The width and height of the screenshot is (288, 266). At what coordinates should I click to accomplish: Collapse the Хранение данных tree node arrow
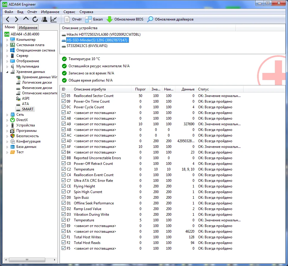[7, 72]
